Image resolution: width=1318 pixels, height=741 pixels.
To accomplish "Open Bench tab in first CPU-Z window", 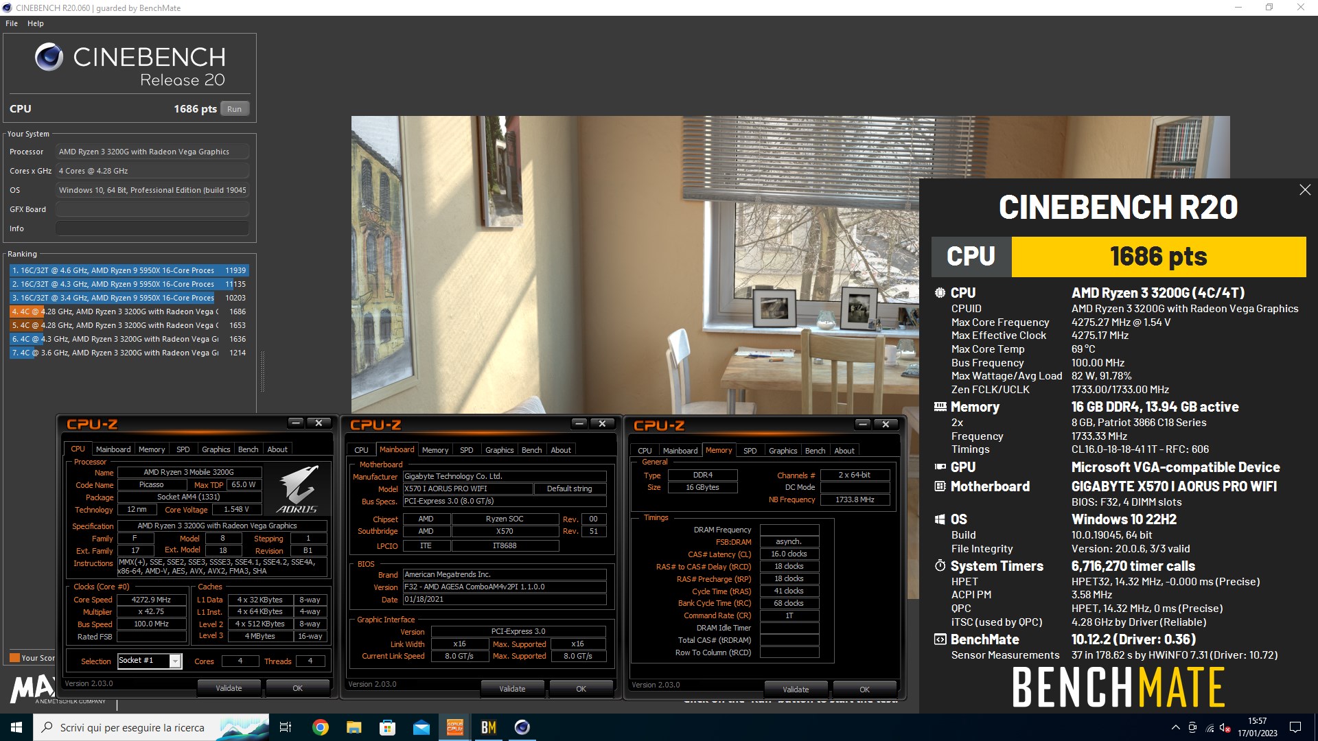I will (x=248, y=449).
